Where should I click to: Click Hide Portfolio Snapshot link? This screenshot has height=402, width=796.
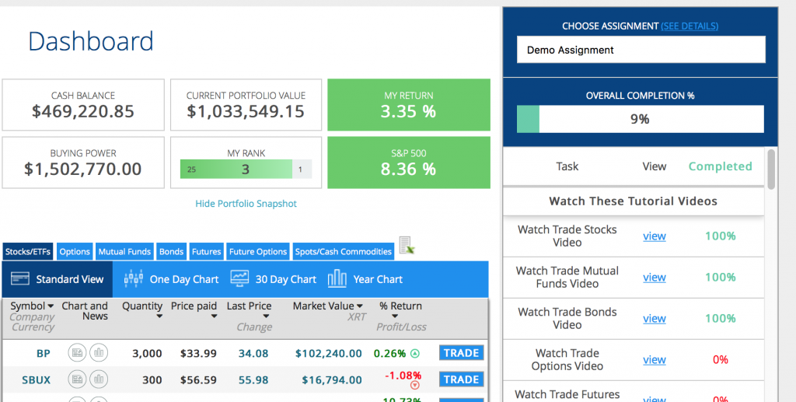[x=246, y=204]
